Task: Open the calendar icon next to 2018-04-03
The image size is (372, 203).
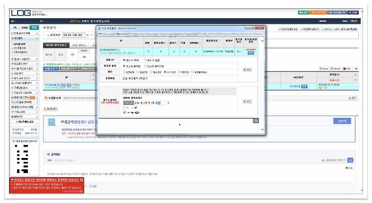Action: point(87,35)
